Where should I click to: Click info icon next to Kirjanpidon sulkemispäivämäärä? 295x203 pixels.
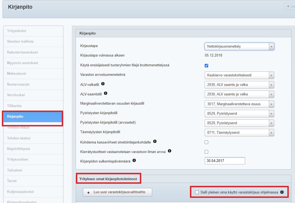(x=134, y=160)
